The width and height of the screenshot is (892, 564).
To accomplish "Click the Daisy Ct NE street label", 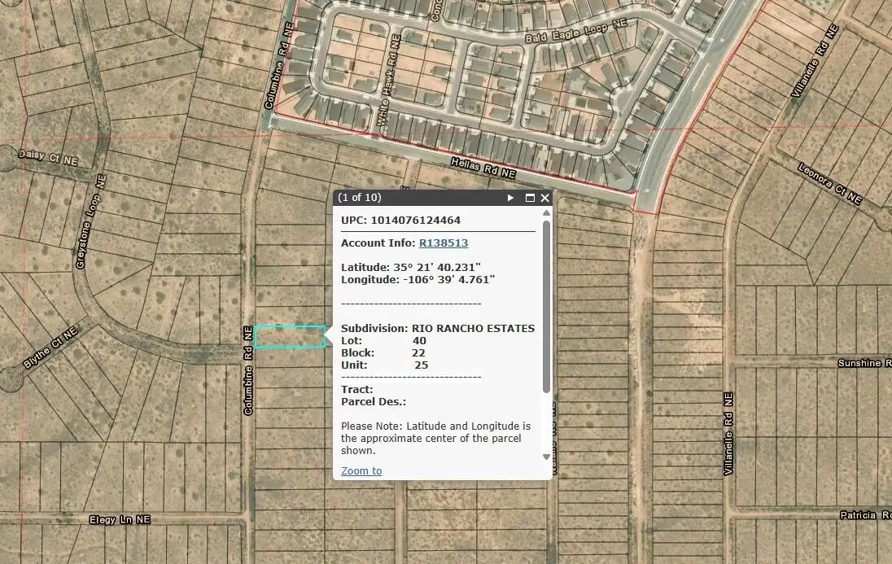I will (48, 157).
